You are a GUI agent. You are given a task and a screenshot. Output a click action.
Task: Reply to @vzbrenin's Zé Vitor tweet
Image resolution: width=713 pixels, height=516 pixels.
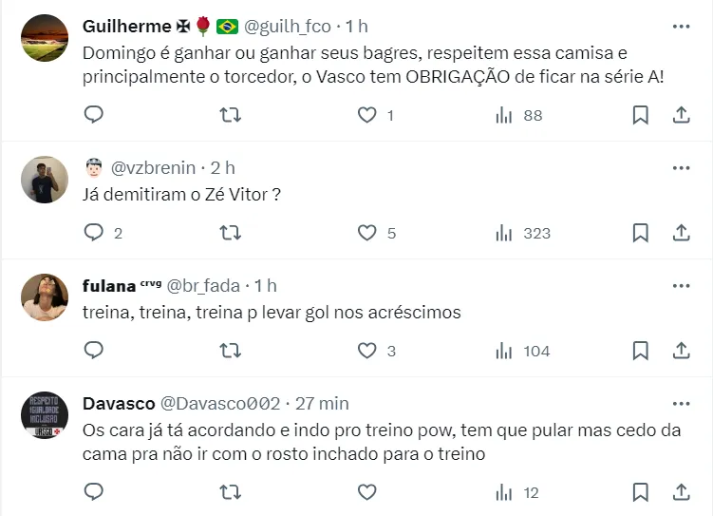[x=93, y=233]
